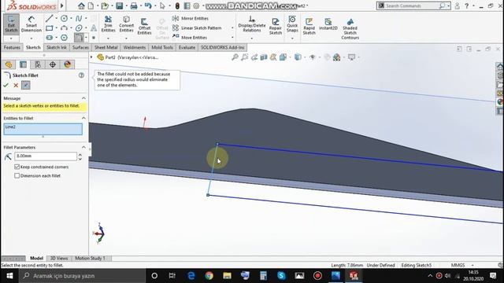Increase fillet radius with spinner arrow

(80, 154)
